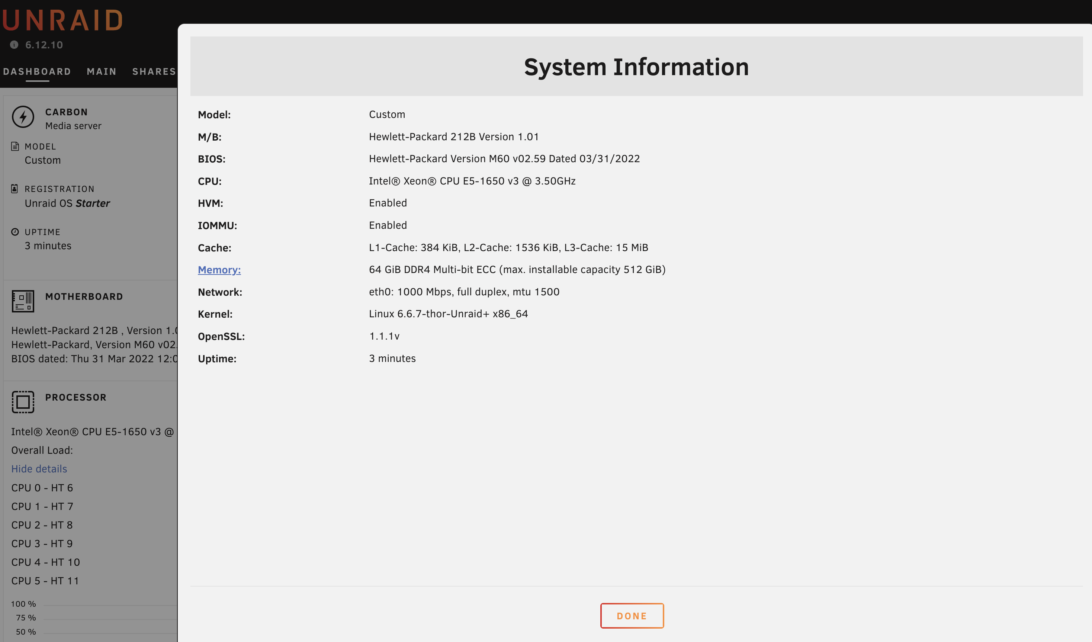
Task: Go to the SHARES tab
Action: (x=154, y=71)
